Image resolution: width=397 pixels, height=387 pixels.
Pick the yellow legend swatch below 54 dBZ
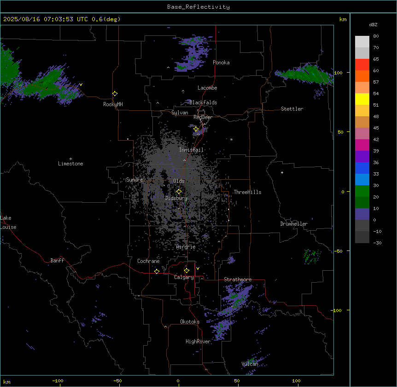[362, 99]
